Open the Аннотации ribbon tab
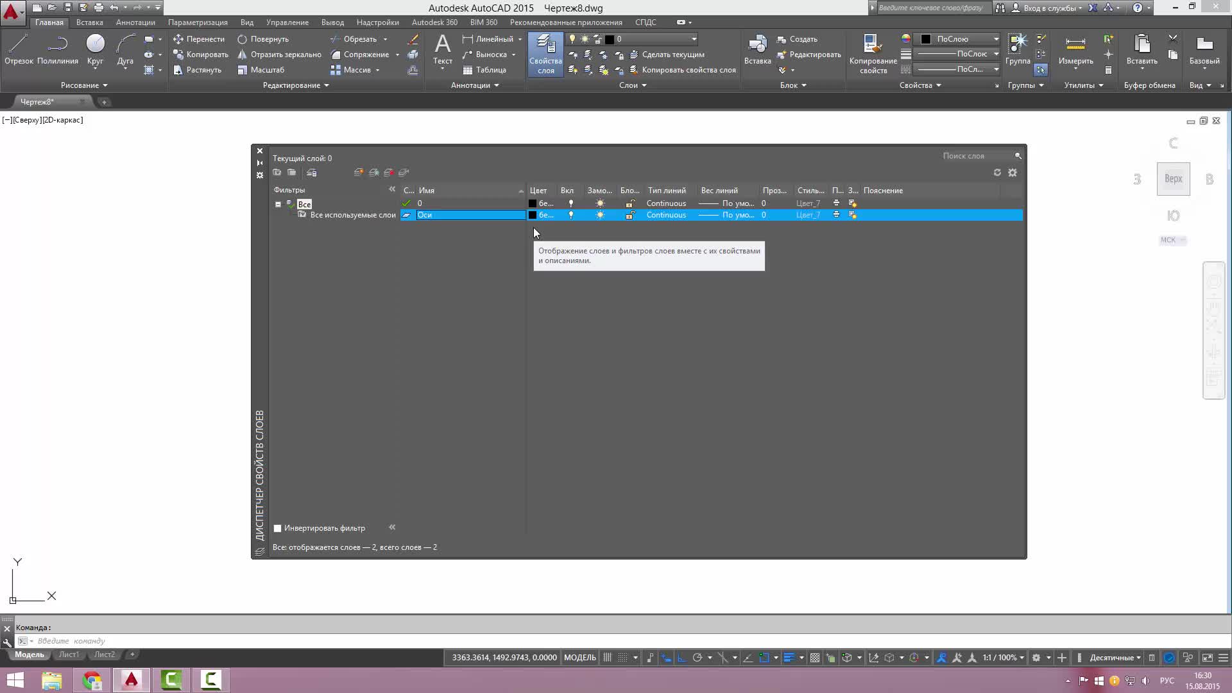The height and width of the screenshot is (693, 1232). point(135,22)
